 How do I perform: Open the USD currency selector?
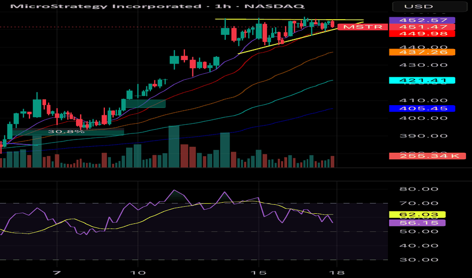click(x=429, y=6)
